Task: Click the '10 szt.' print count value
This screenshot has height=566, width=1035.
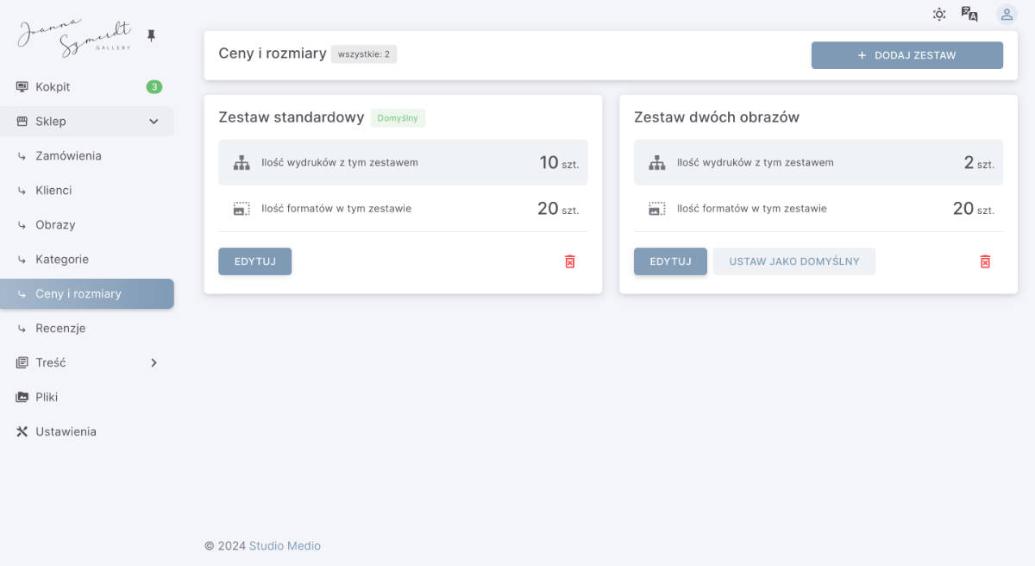Action: click(560, 162)
